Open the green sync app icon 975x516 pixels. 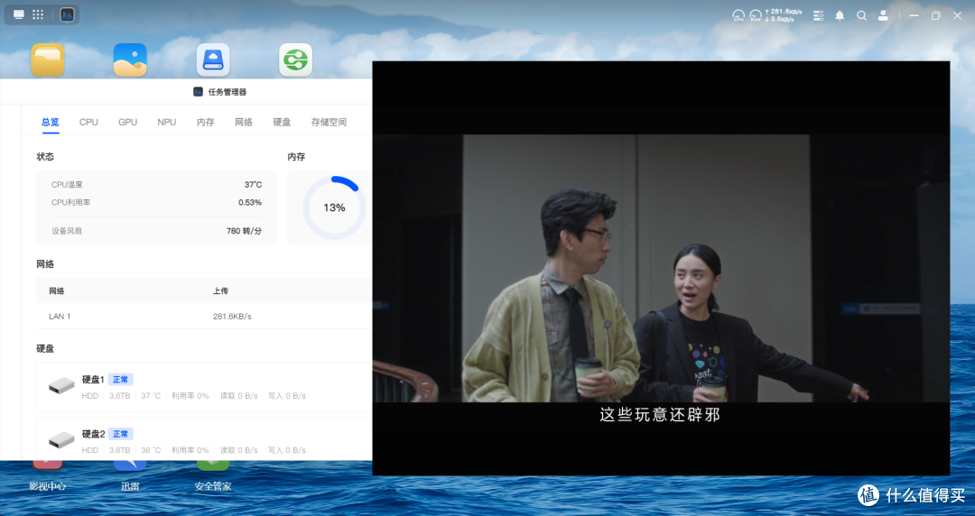pos(295,60)
